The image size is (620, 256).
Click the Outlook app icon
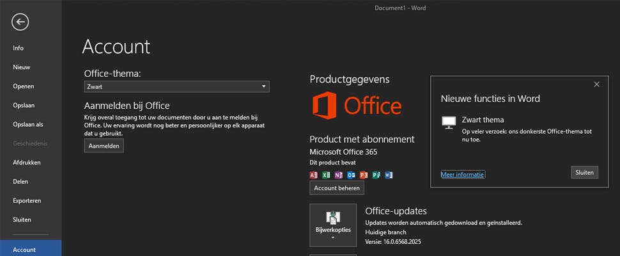click(351, 175)
